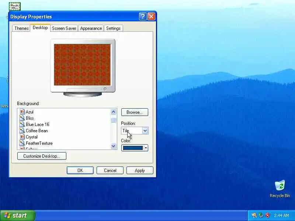Open the Screen Saver tab
The height and width of the screenshot is (221, 295).
[64, 28]
